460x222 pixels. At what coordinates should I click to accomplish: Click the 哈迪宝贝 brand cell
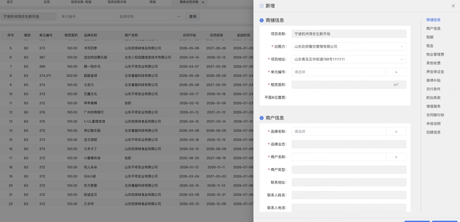(x=91, y=195)
